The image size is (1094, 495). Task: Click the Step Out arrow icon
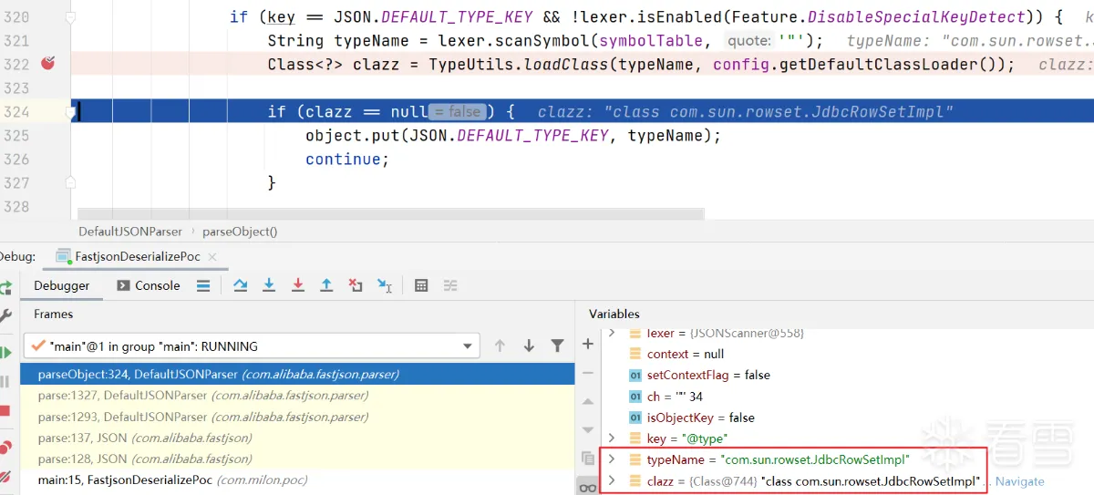coord(326,285)
